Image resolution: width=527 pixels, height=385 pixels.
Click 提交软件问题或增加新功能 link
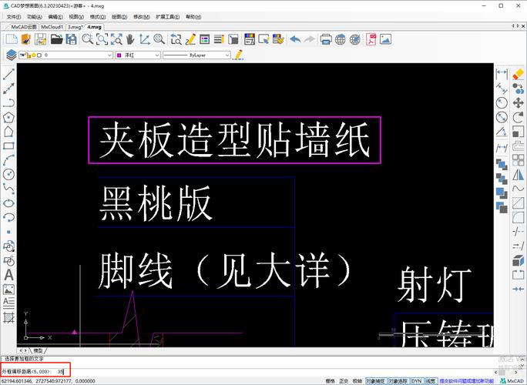click(466, 380)
